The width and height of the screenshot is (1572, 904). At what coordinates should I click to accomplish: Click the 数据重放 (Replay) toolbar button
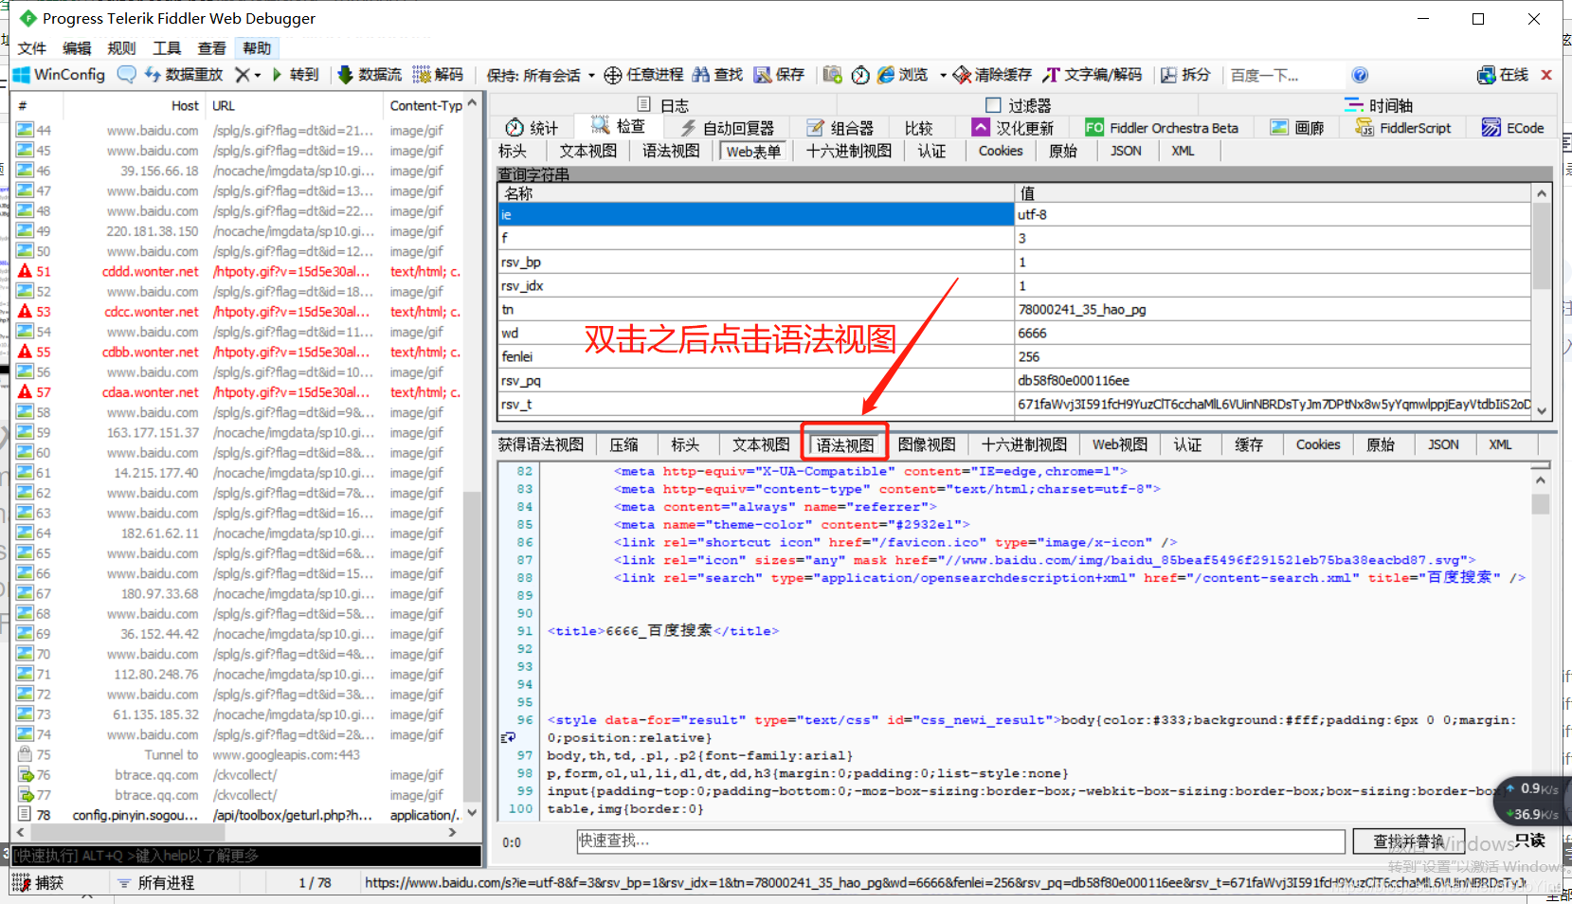point(184,74)
